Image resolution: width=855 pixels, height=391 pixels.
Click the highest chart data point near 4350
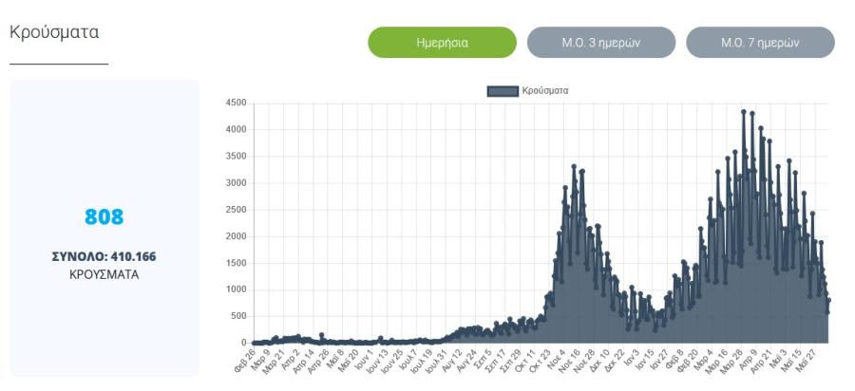click(x=744, y=112)
